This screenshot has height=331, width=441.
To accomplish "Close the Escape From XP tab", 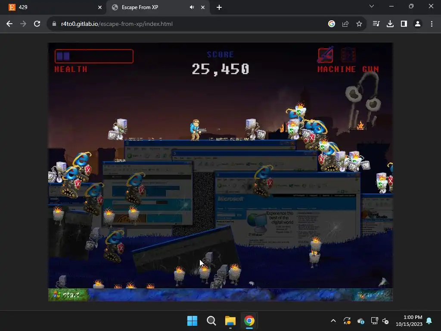I will pos(203,7).
